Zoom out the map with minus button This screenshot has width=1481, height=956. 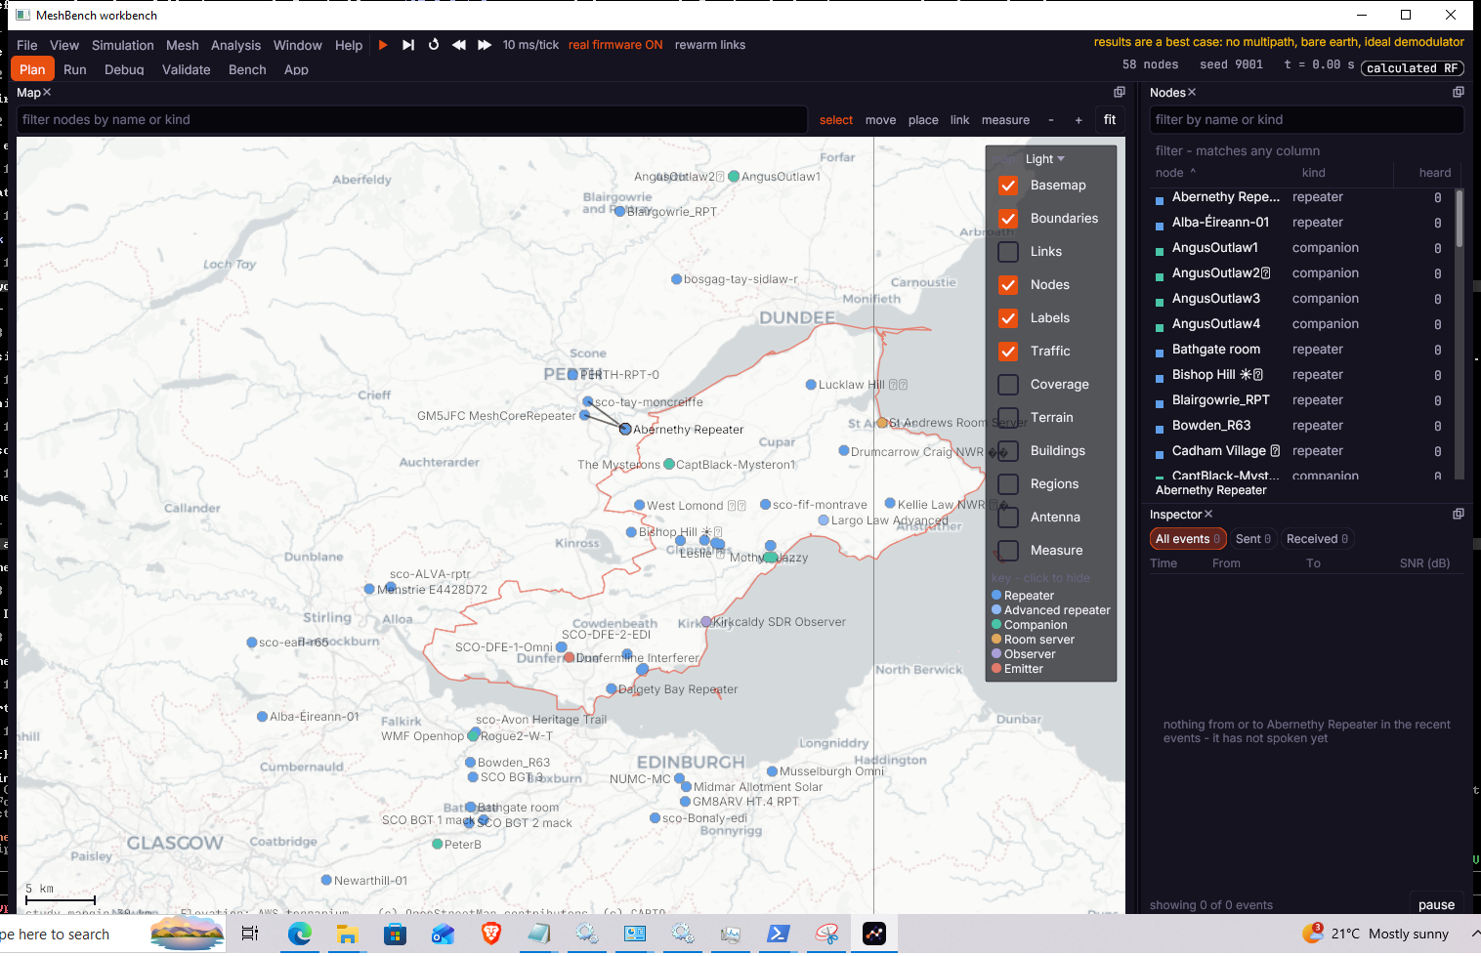1051,120
